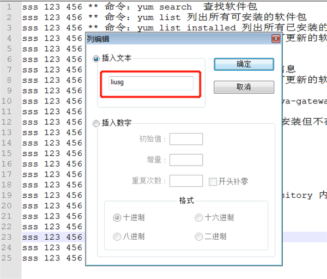Choose the 十进制 format option
Viewport: 327px width, 279px height.
click(x=117, y=217)
